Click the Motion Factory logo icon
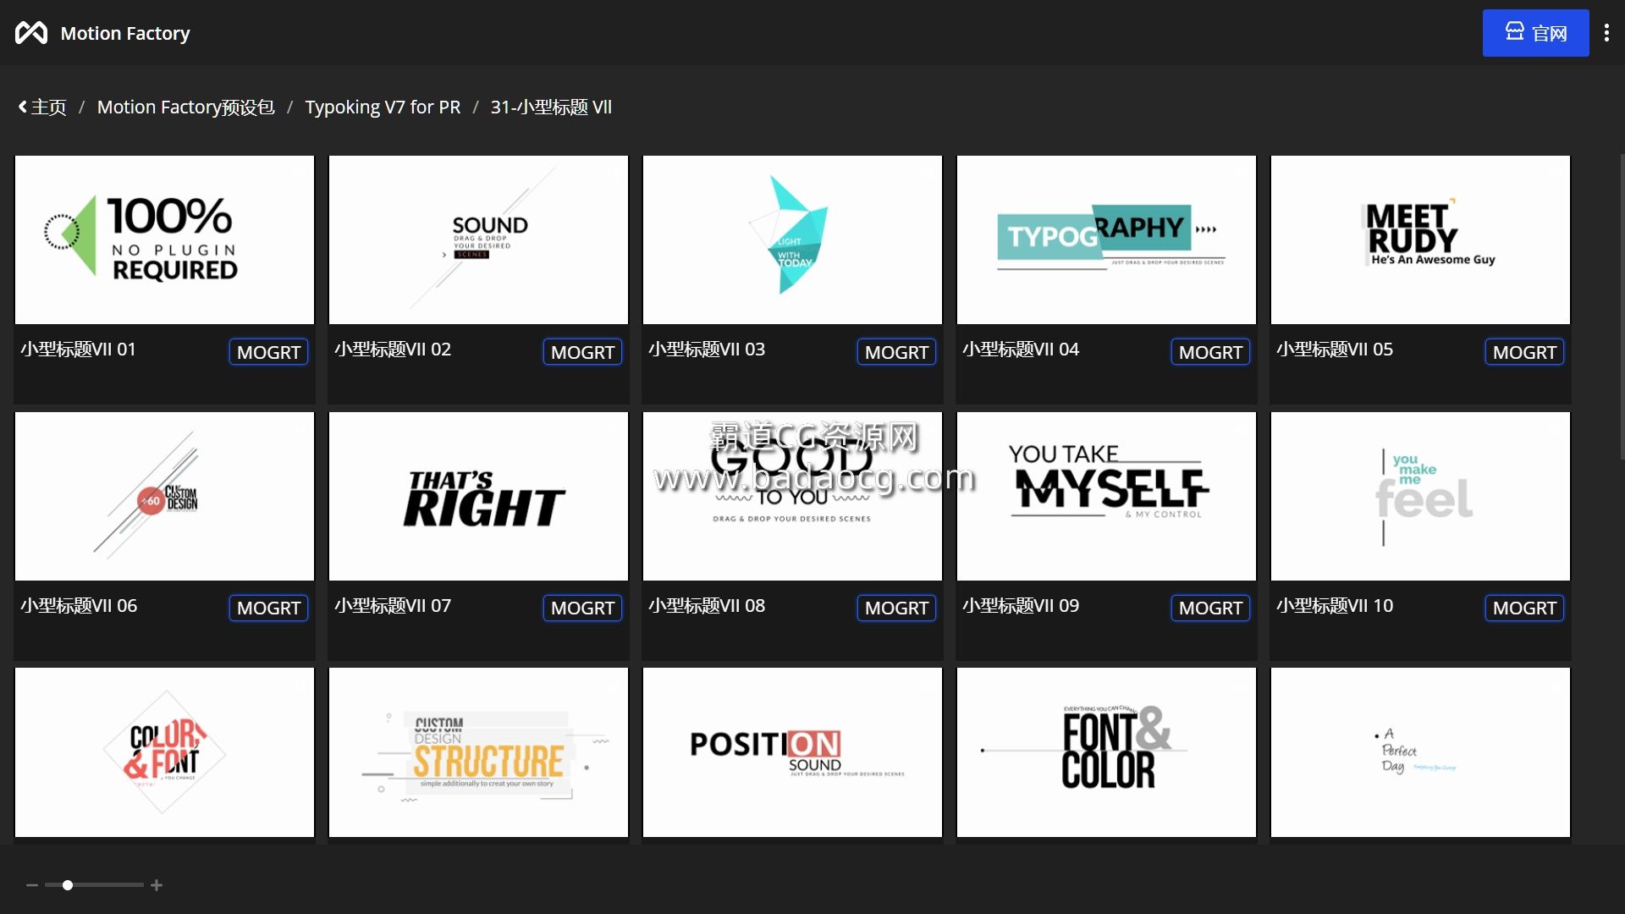 (31, 33)
